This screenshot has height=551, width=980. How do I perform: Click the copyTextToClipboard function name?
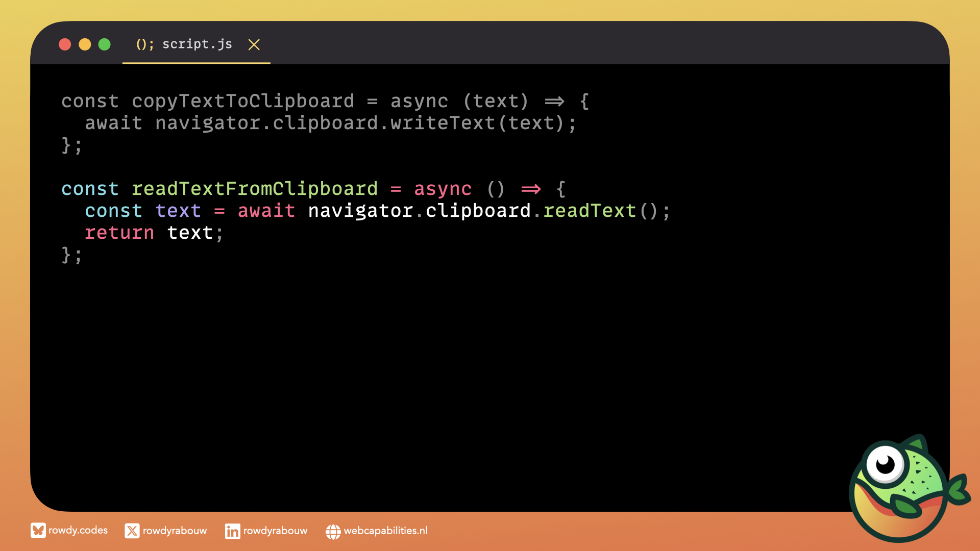(x=243, y=101)
